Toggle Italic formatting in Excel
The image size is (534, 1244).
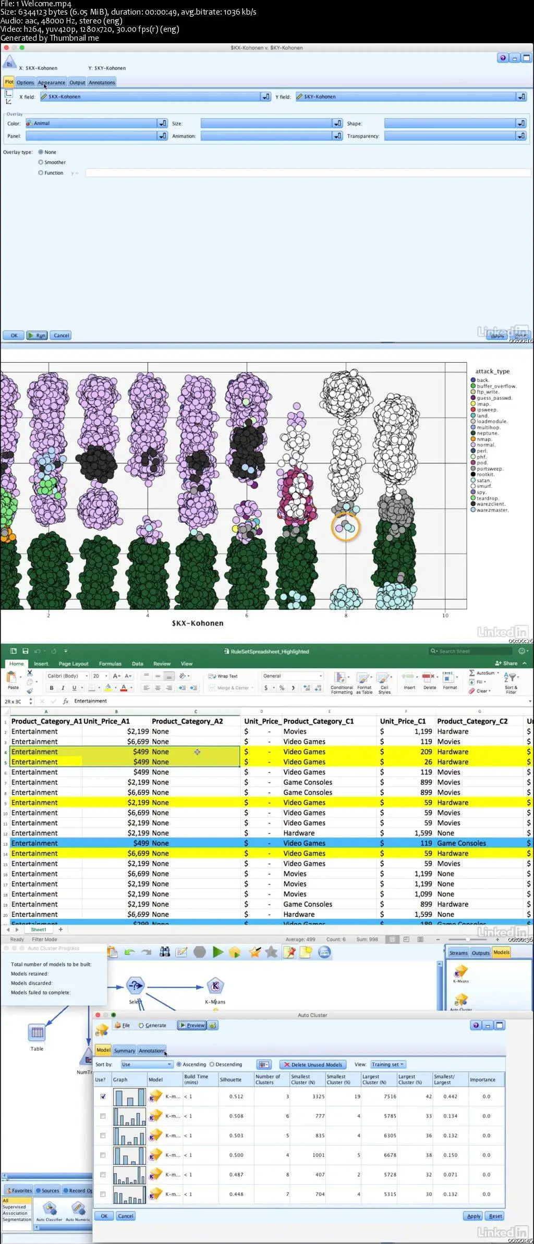pos(63,688)
